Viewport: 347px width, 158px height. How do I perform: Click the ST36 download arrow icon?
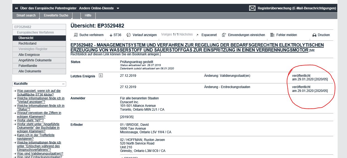tap(111, 35)
